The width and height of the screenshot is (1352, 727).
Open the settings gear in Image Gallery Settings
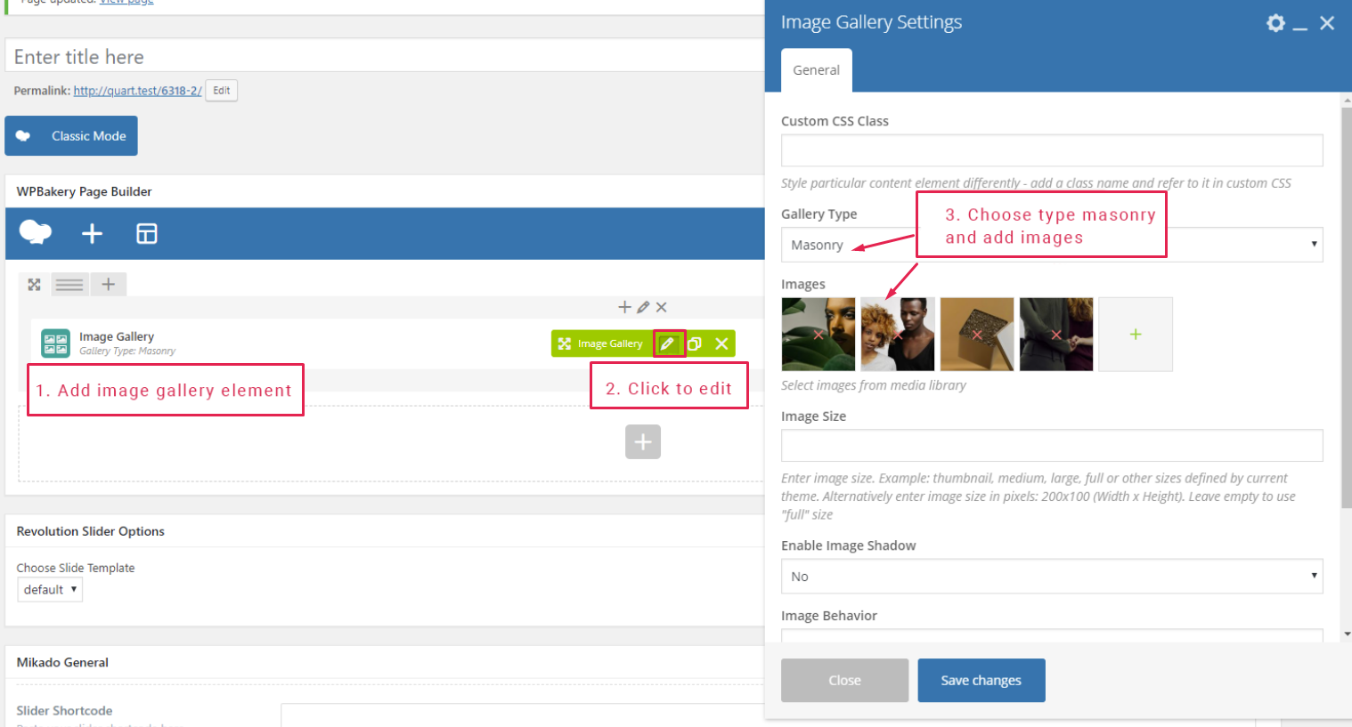tap(1275, 23)
